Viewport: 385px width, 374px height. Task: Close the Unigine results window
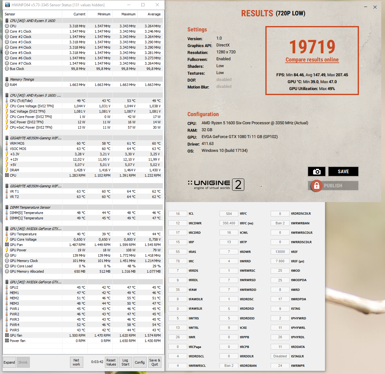[x=375, y=7]
